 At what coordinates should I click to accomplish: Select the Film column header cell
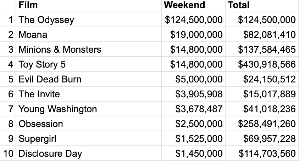pos(89,6)
